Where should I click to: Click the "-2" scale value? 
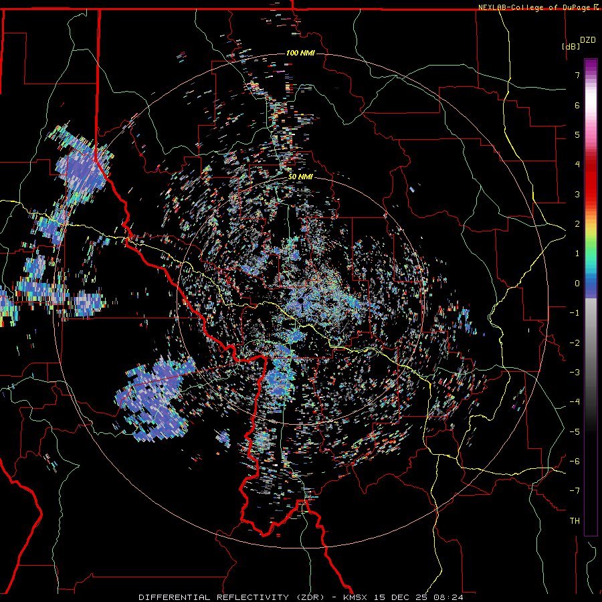click(x=575, y=343)
